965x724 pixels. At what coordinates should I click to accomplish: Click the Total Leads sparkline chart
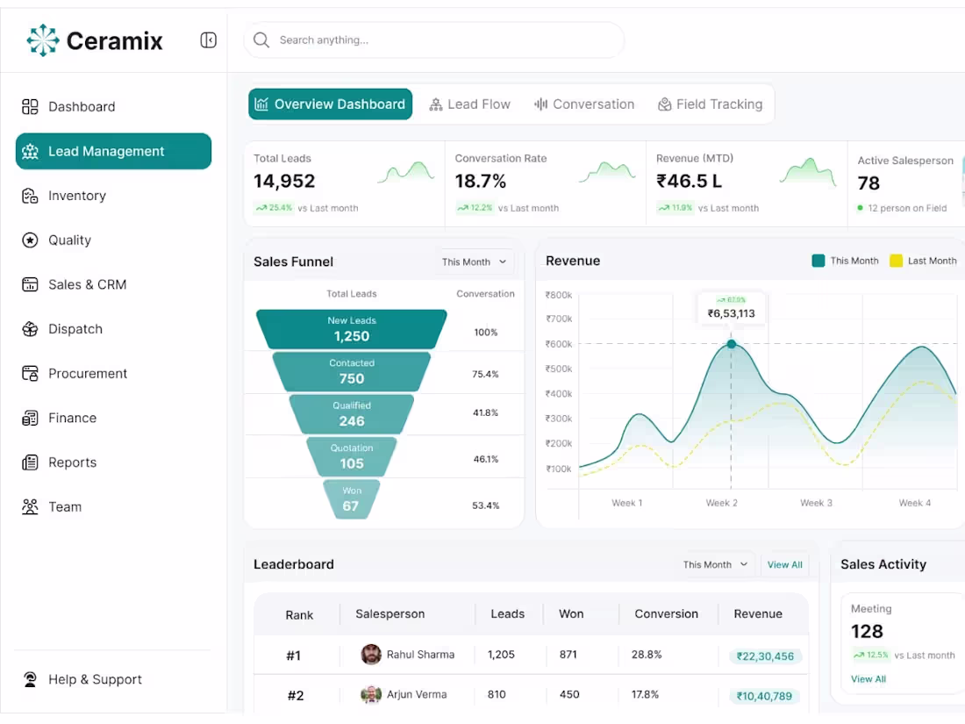(x=406, y=172)
